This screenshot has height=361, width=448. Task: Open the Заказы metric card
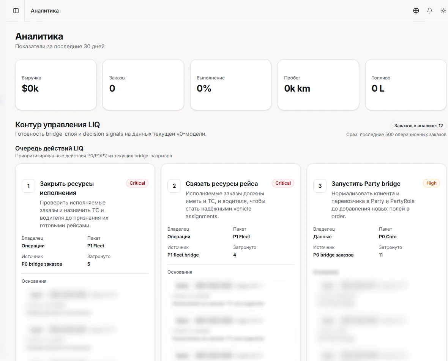(x=143, y=85)
